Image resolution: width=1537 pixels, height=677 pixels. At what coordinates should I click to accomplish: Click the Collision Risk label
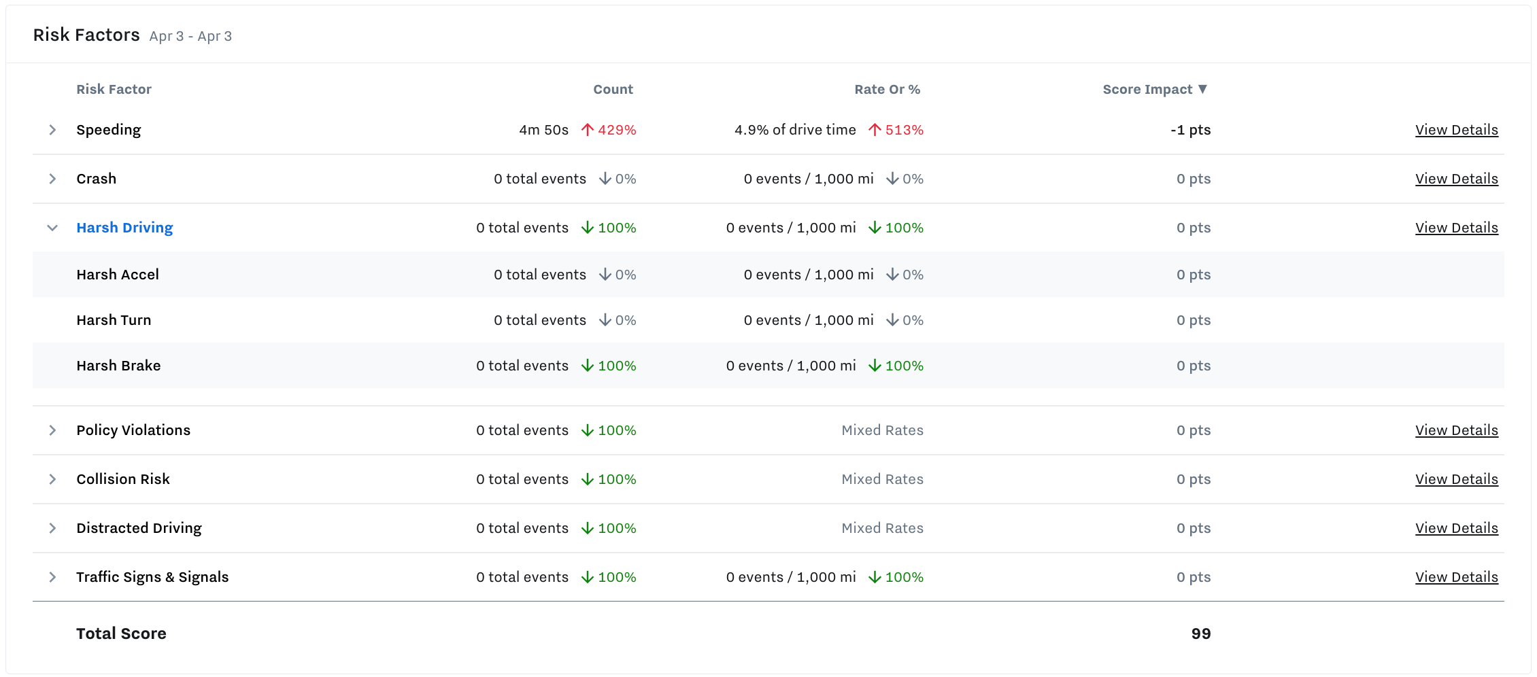click(x=123, y=479)
